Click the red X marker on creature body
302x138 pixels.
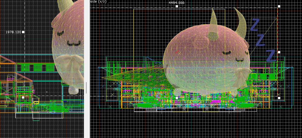[x=177, y=52]
